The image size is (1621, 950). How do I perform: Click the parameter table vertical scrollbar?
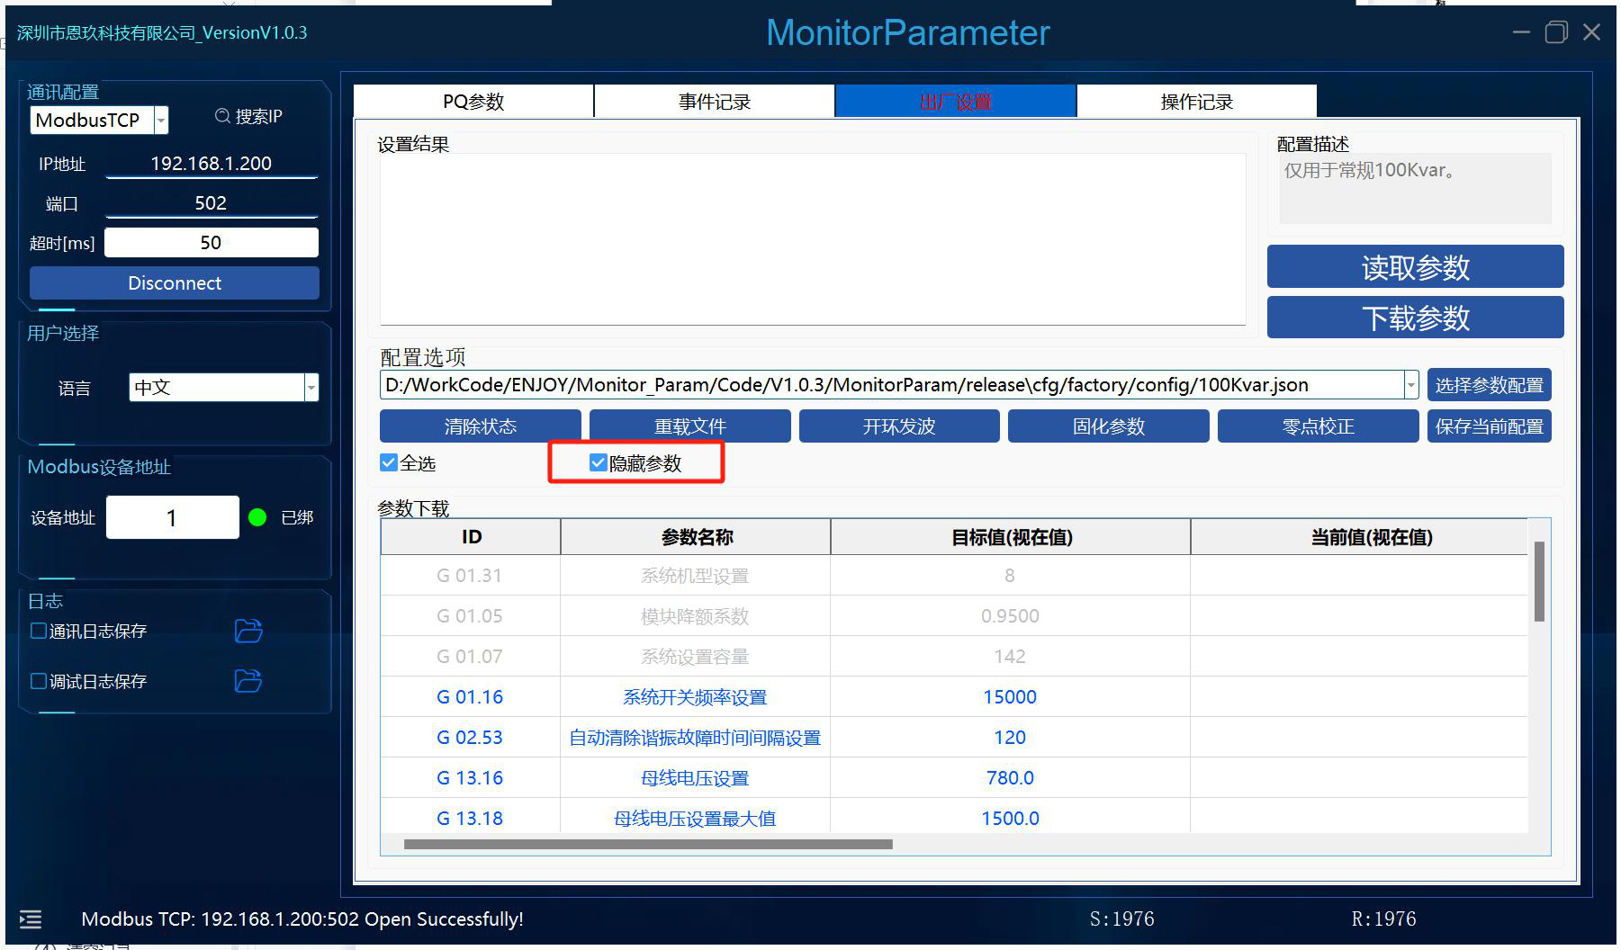[x=1539, y=581]
